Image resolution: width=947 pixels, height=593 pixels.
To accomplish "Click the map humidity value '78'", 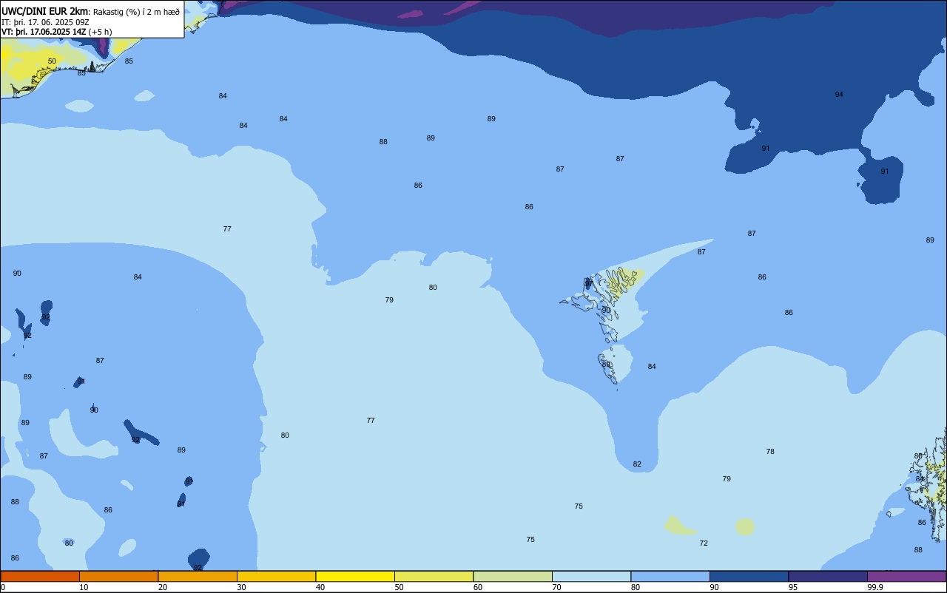I will pyautogui.click(x=770, y=452).
